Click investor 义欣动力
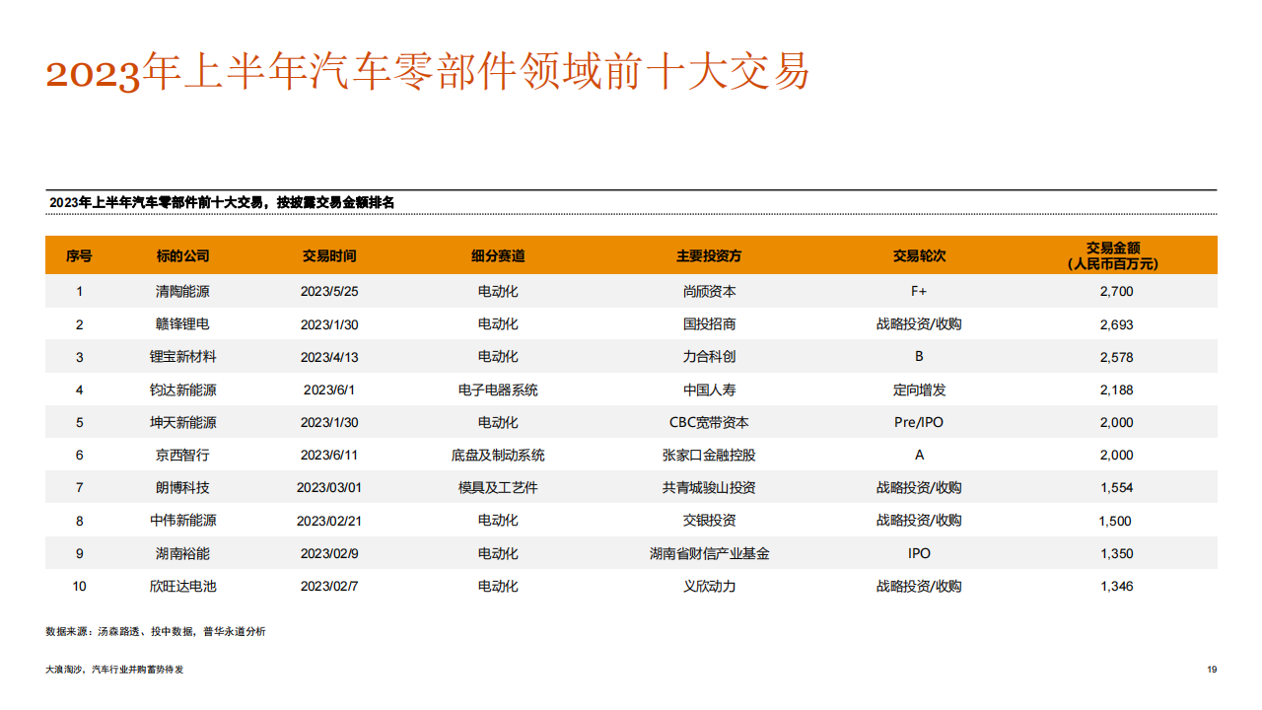1262x710 pixels. point(709,586)
